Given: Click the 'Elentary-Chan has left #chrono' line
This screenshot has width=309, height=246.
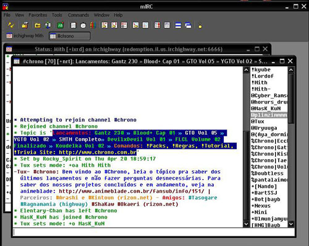Looking at the screenshot, I should click(x=66, y=211).
